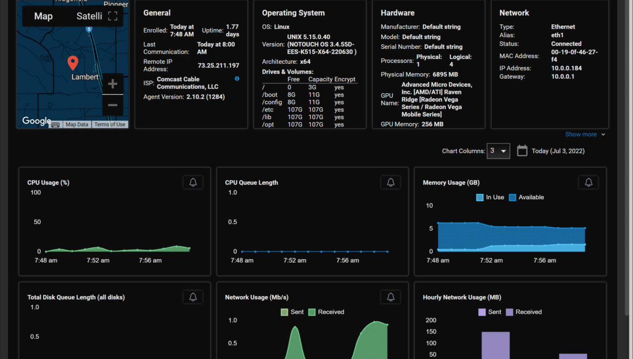Select enrolled time Today at 7:48 AM

click(182, 30)
